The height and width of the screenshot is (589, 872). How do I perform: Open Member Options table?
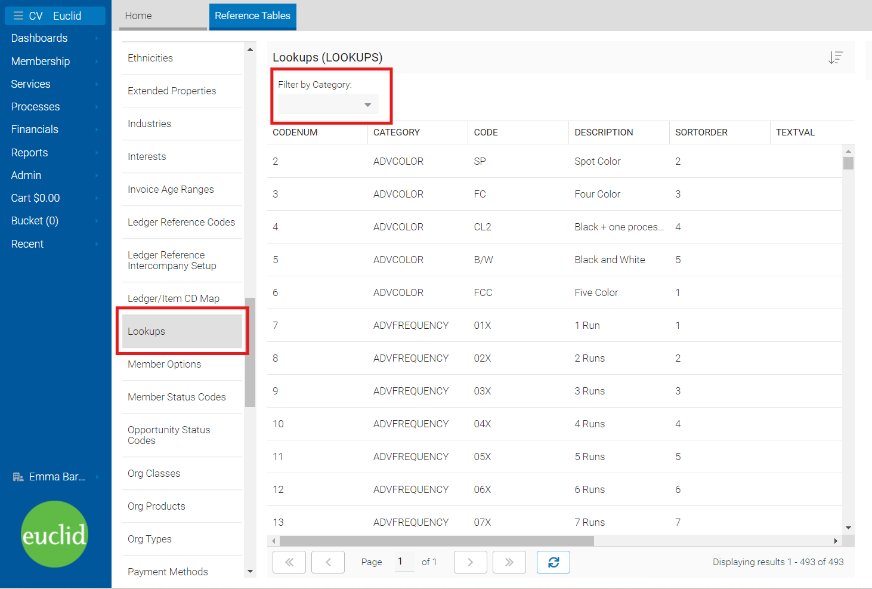(x=183, y=364)
